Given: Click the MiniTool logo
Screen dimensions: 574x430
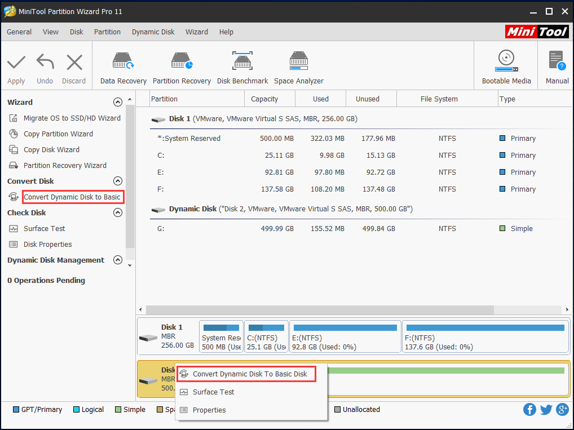Looking at the screenshot, I should point(537,32).
